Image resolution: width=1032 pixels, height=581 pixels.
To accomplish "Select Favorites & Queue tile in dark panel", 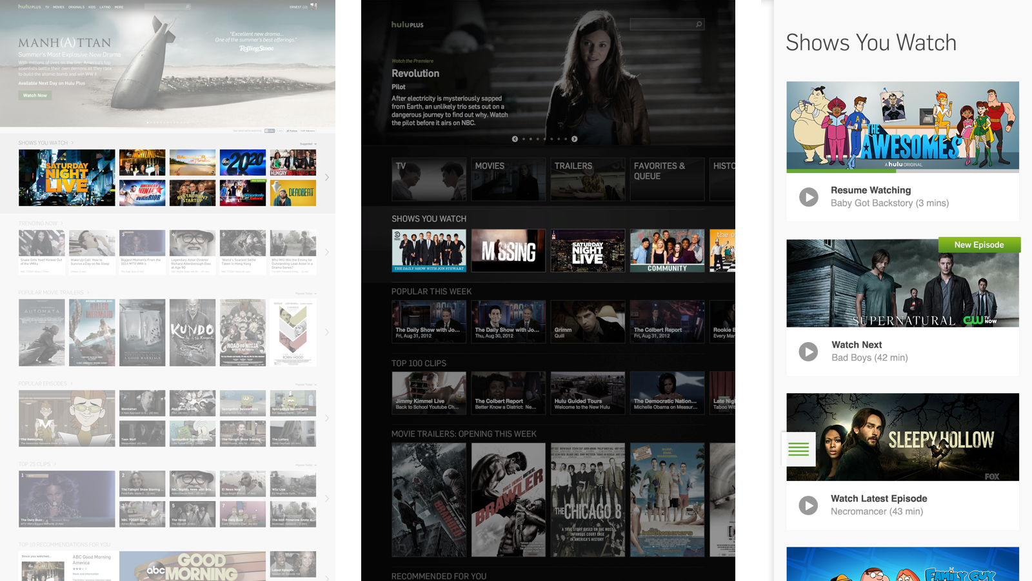I will click(667, 179).
